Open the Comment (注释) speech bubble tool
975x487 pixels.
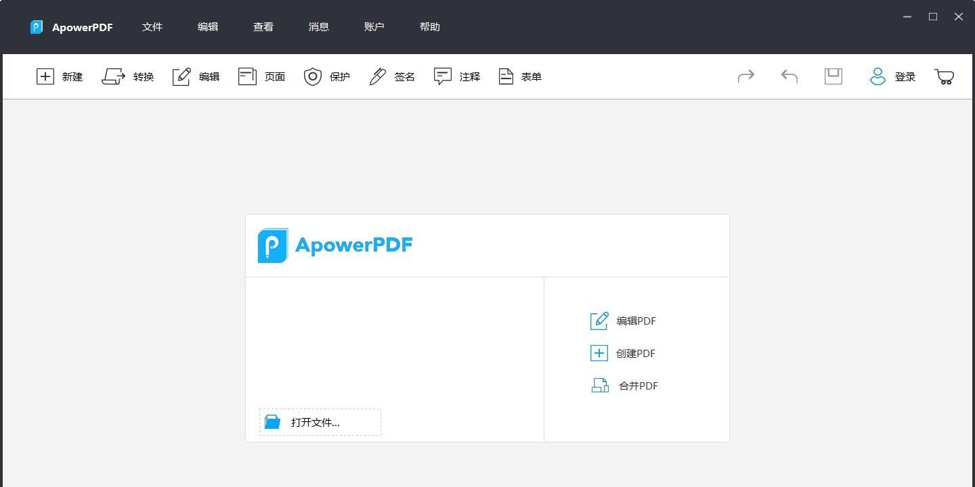(442, 76)
